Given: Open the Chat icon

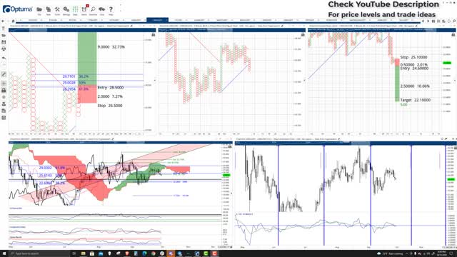Looking at the screenshot, I should [101, 10].
